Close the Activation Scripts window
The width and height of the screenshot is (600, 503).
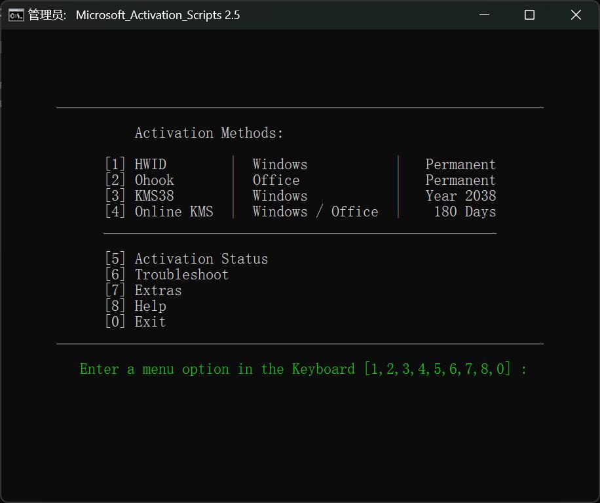click(x=576, y=15)
